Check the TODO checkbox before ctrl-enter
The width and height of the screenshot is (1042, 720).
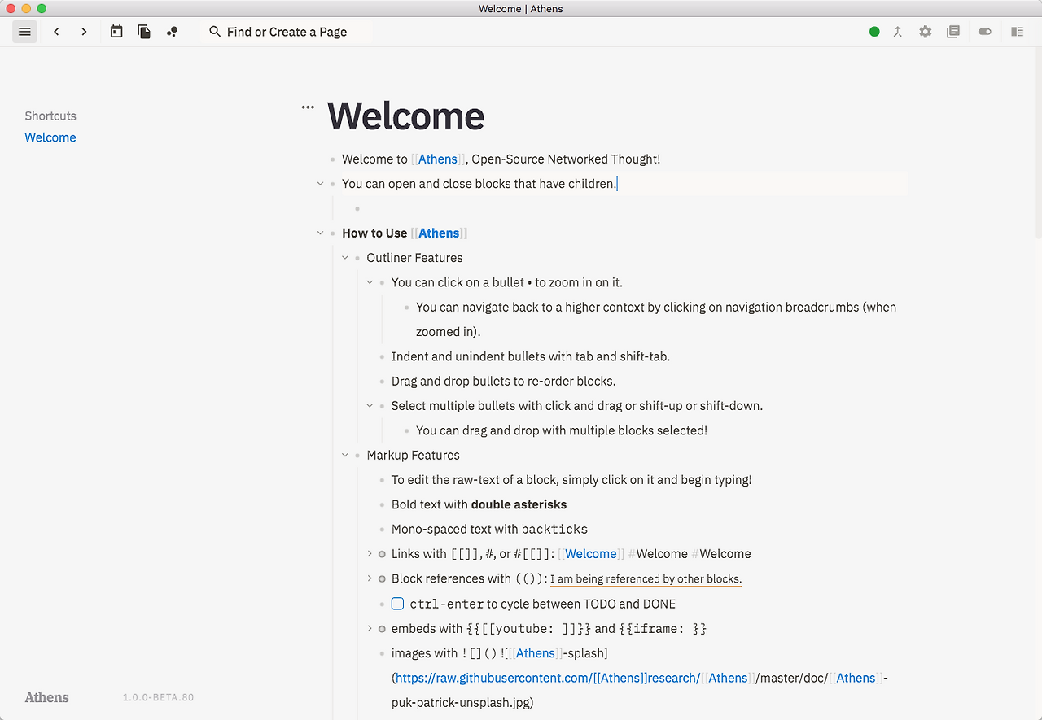pos(397,604)
